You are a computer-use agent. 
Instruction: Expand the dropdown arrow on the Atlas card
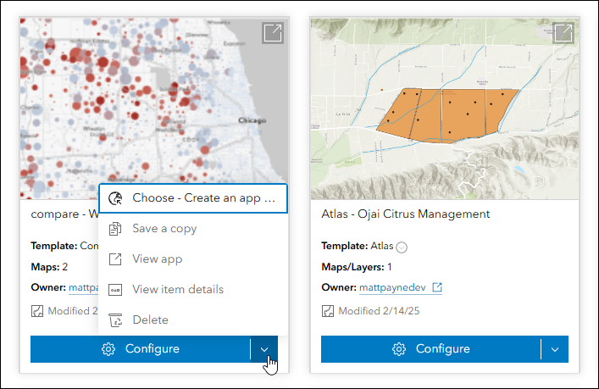click(555, 349)
